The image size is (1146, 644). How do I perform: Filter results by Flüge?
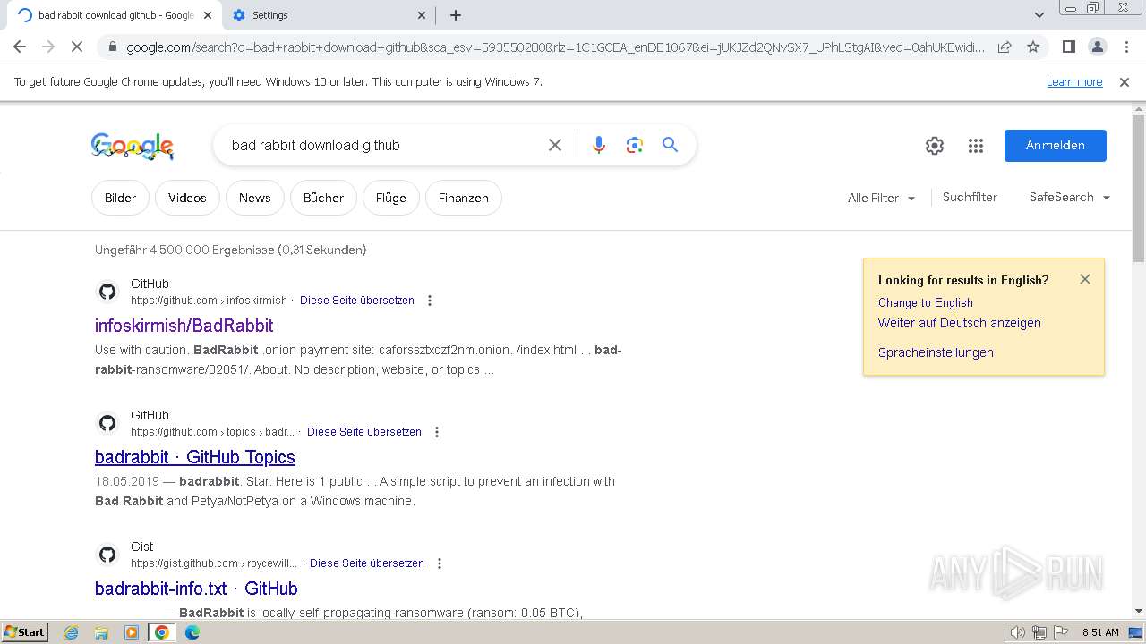pos(391,198)
